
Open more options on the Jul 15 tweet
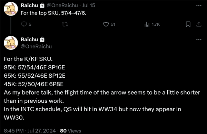[199, 5]
